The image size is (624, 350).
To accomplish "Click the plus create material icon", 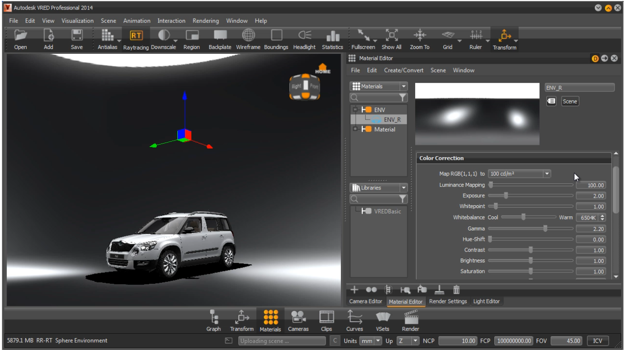I will 354,290.
